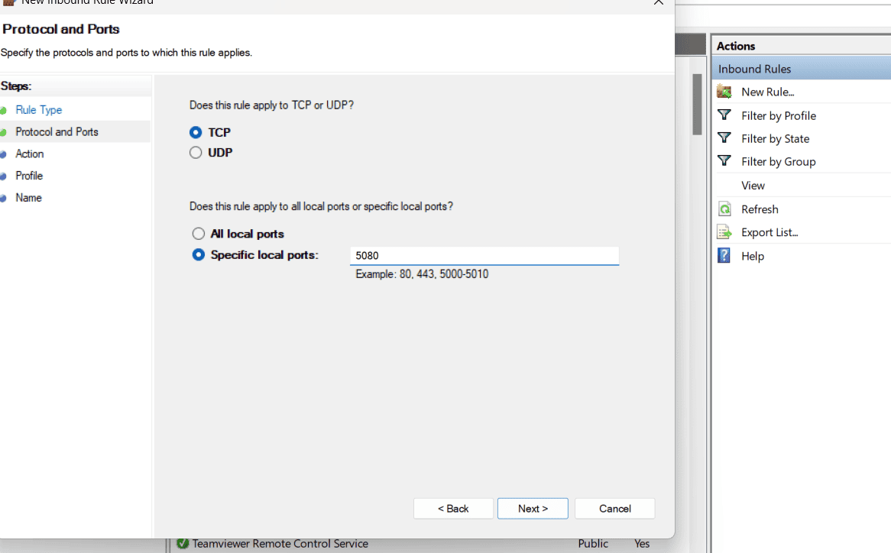The width and height of the screenshot is (891, 553).
Task: Open the View submenu in Actions
Action: coord(753,186)
